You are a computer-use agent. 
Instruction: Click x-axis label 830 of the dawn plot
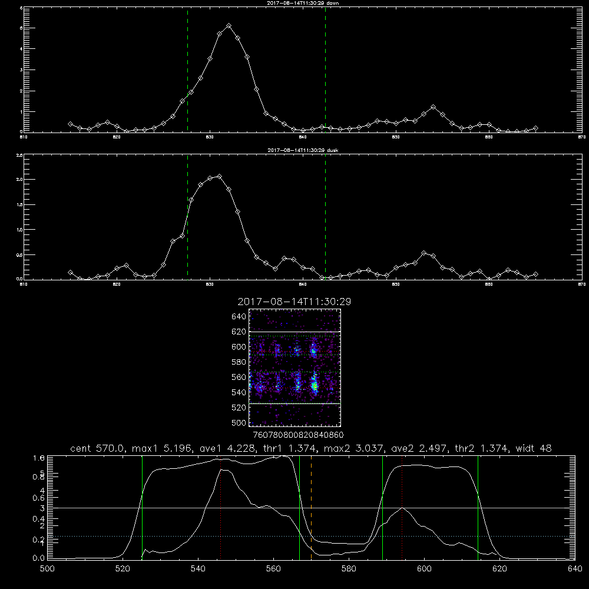point(210,137)
